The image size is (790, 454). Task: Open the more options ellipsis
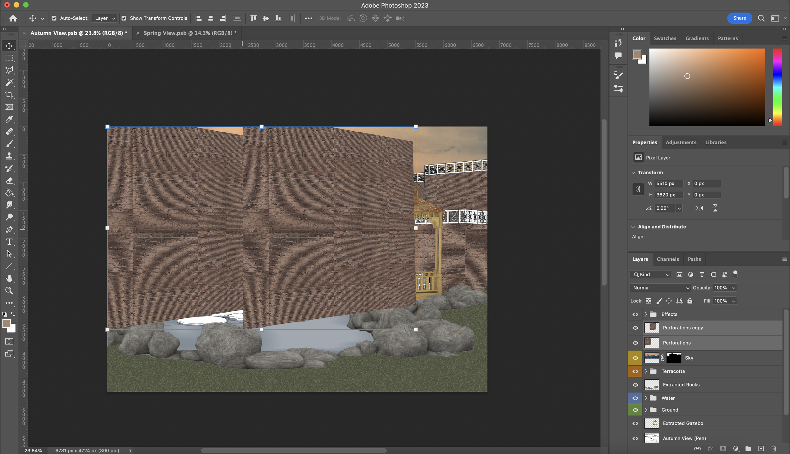308,18
